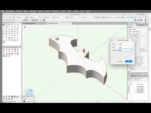
Task: Select the Eyedropper tool in basic palette
Action: (x=15, y=31)
